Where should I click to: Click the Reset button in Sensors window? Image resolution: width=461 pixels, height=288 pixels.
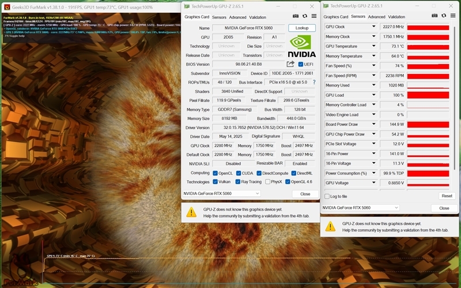pyautogui.click(x=447, y=196)
